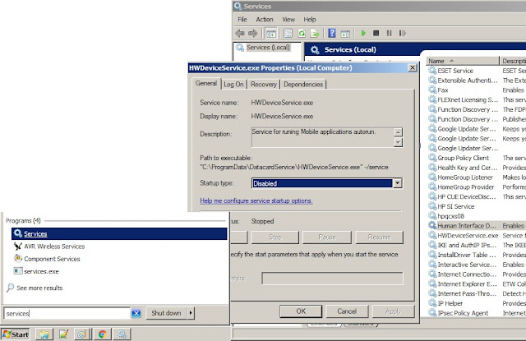Expand Shut down options arrow

pyautogui.click(x=191, y=313)
